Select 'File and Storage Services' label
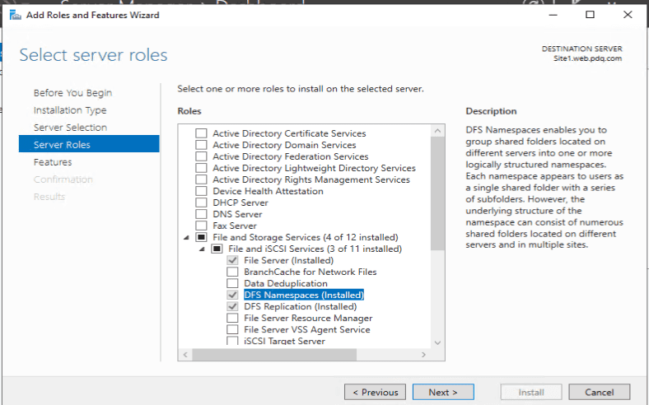 [x=306, y=237]
